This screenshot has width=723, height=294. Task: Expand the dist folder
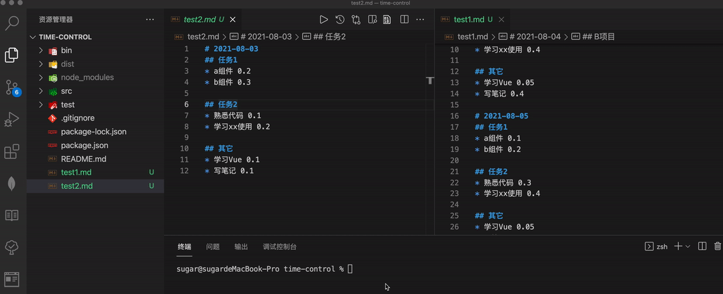[x=41, y=64]
